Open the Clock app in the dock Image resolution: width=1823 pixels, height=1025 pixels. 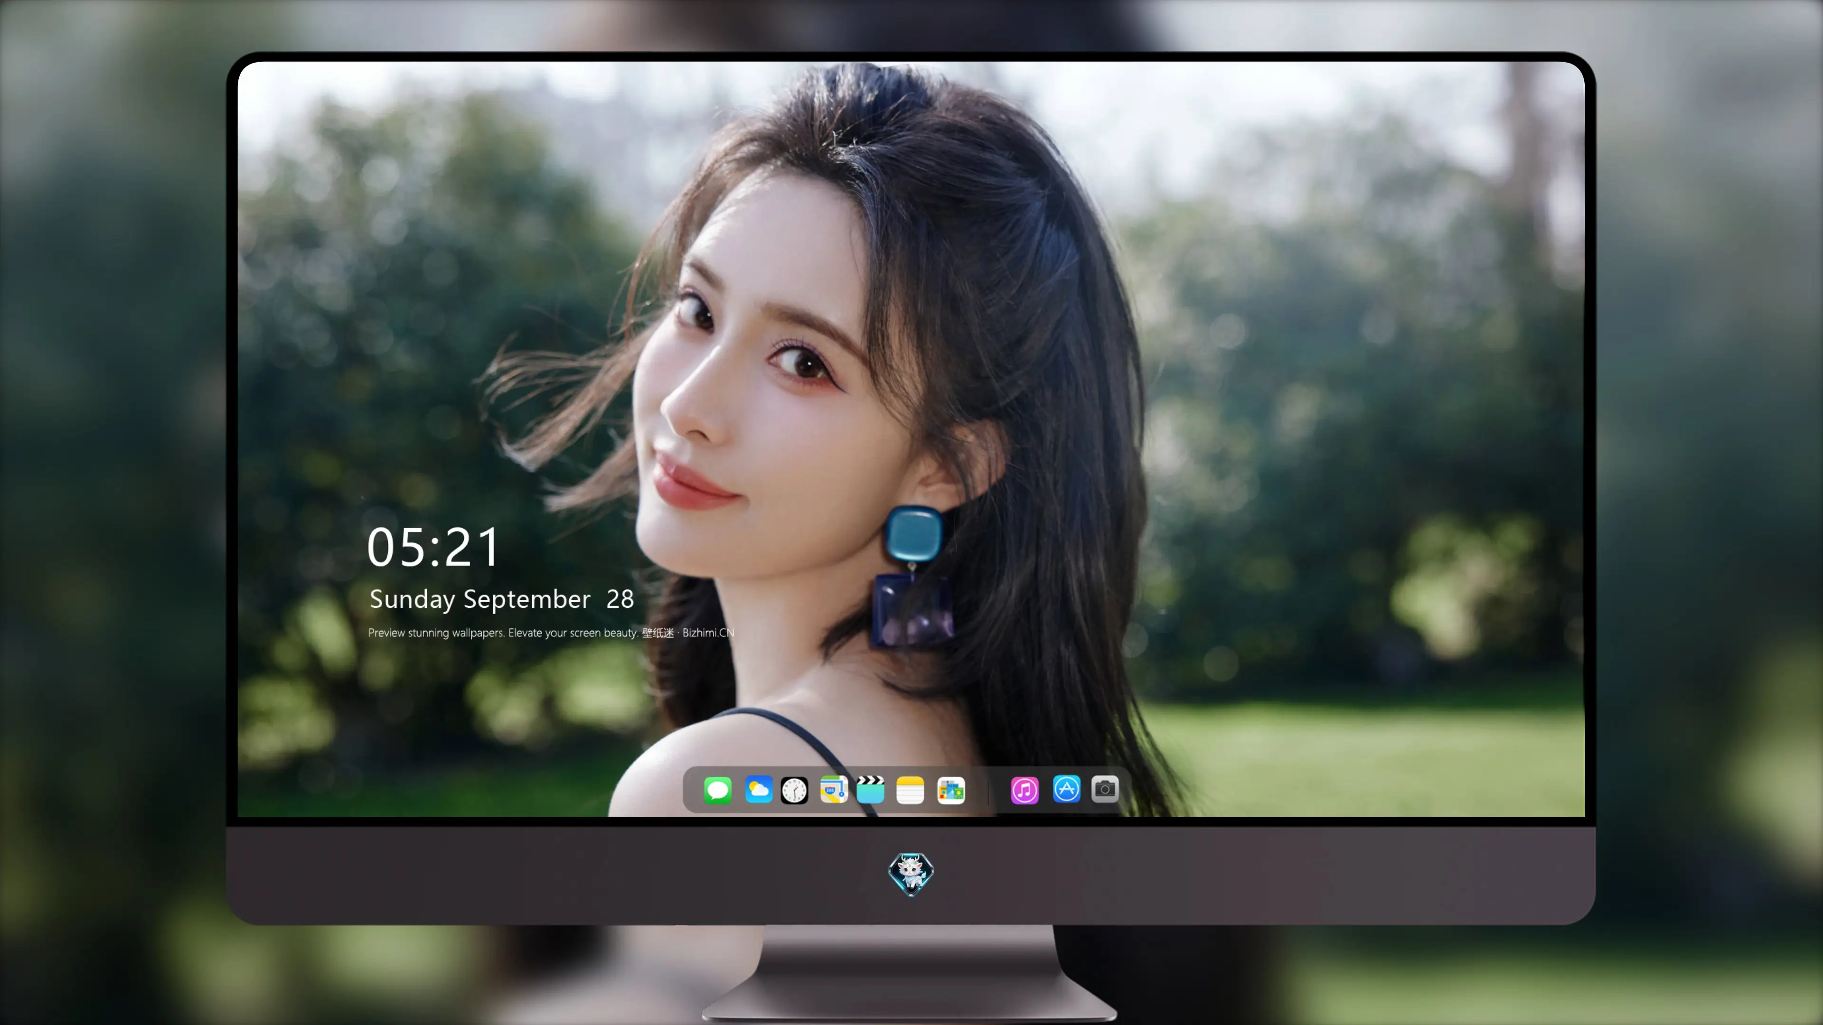794,790
